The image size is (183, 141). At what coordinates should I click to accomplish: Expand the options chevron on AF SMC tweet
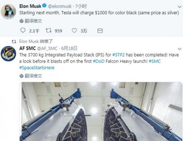[x=179, y=49]
